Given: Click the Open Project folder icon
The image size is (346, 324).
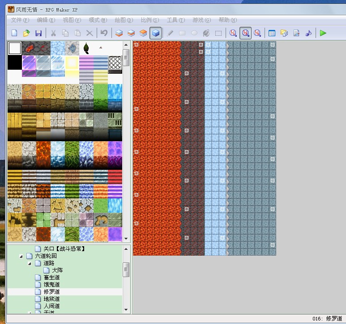Looking at the screenshot, I should (26, 33).
